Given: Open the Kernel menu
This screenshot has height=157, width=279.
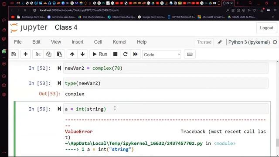Looking at the screenshot, I should (119, 42).
